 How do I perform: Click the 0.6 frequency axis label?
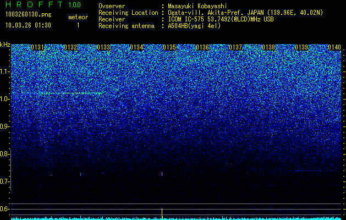(4, 209)
